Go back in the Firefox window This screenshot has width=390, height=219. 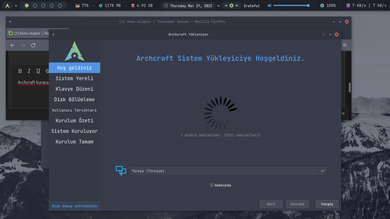(12, 45)
